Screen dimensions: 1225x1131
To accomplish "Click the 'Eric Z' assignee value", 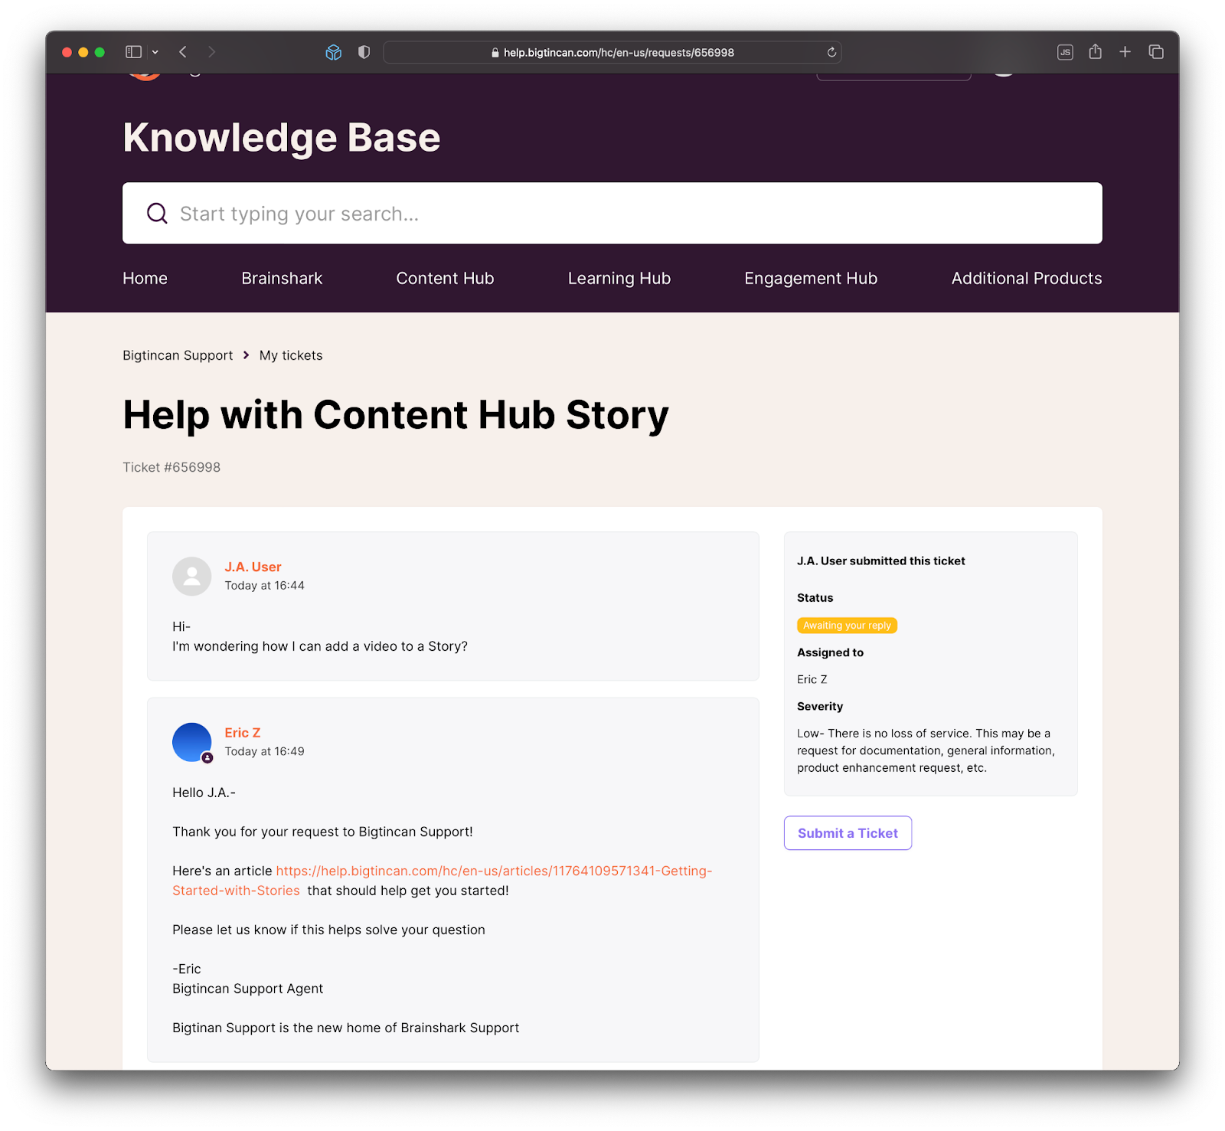I will pos(812,679).
